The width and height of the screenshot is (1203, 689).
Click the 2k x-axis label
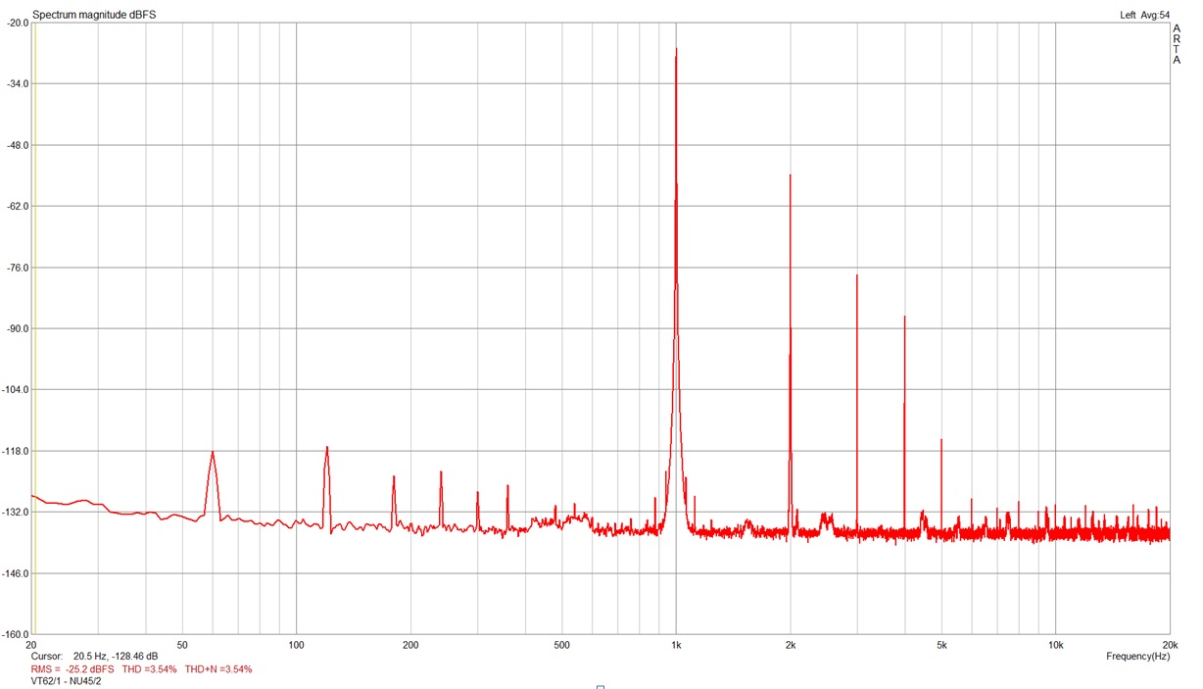tap(791, 645)
